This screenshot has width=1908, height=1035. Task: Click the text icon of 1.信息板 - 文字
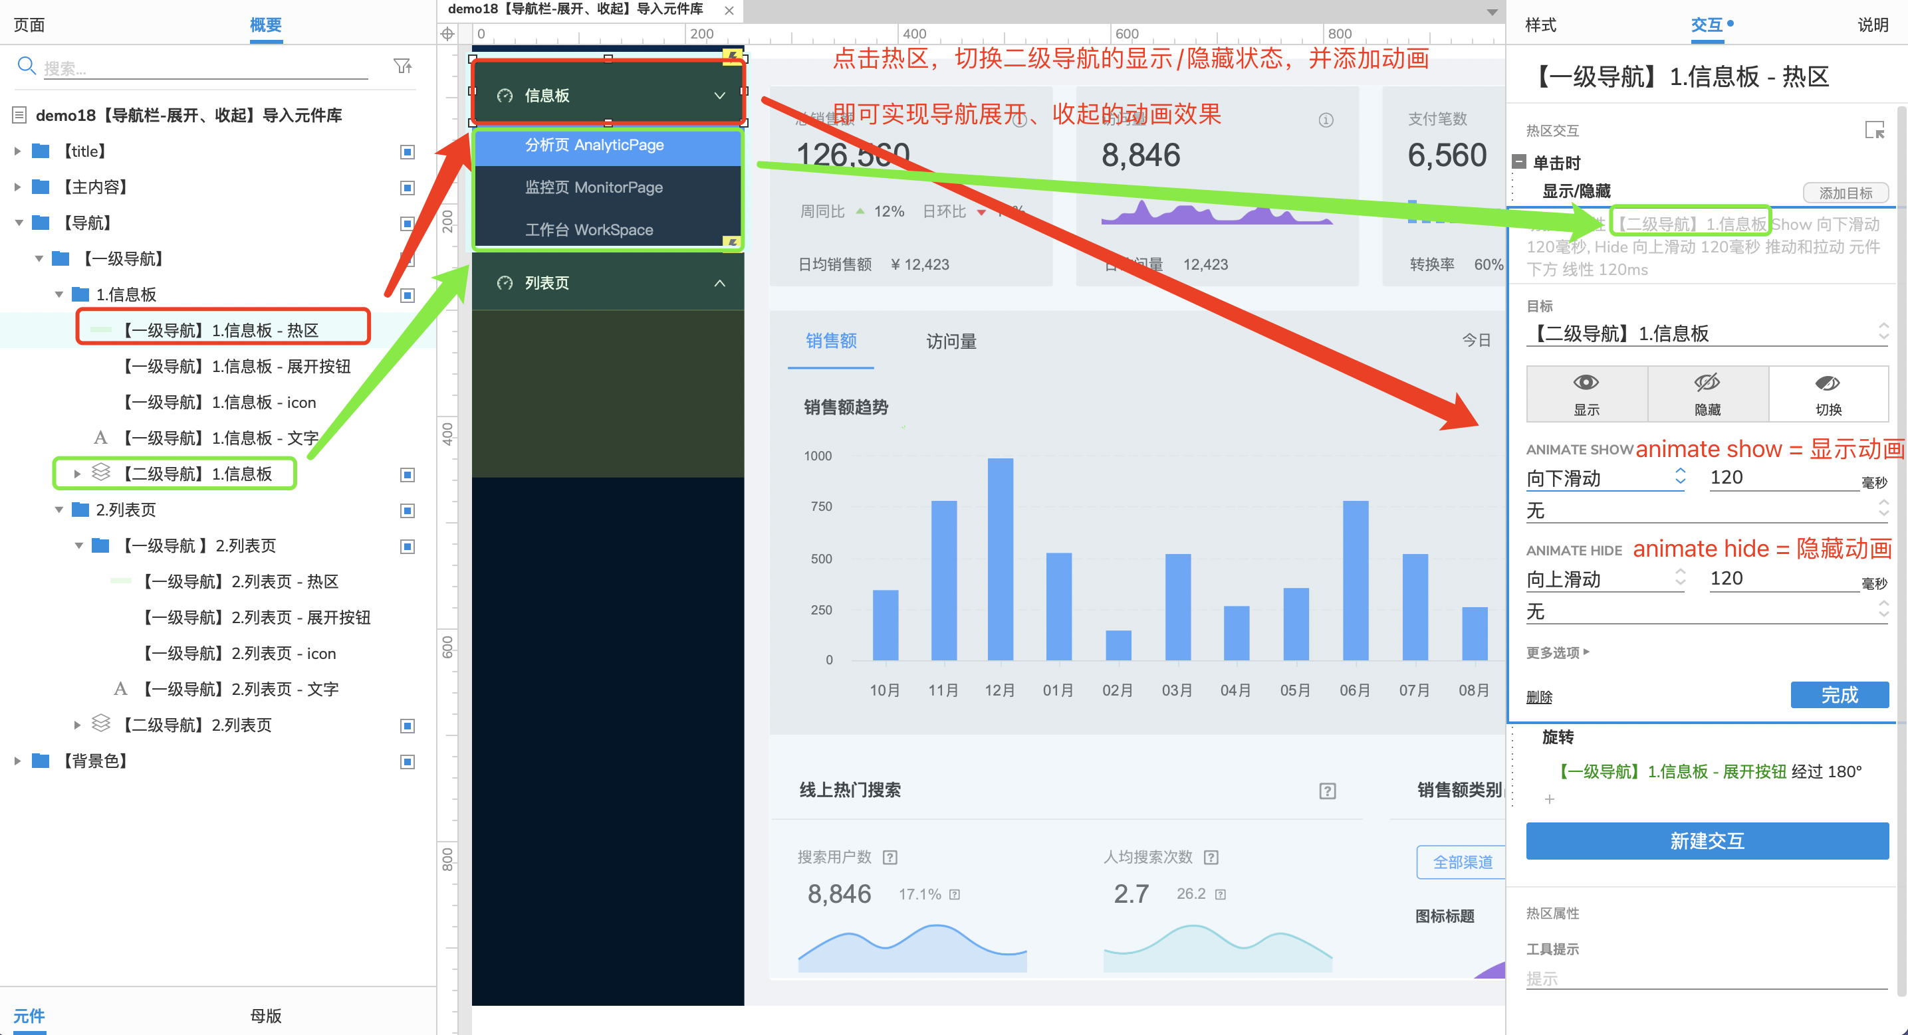coord(100,438)
